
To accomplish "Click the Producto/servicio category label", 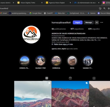I will click(58, 36).
